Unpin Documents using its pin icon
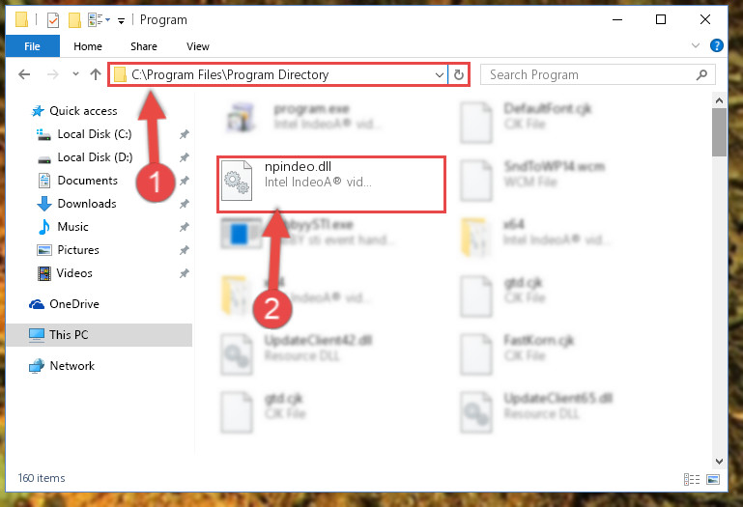This screenshot has height=507, width=743. [184, 181]
